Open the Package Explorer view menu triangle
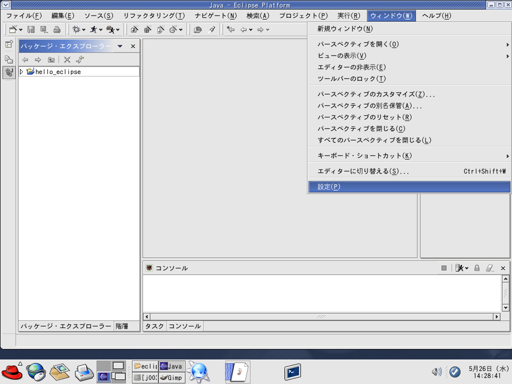 click(x=120, y=46)
